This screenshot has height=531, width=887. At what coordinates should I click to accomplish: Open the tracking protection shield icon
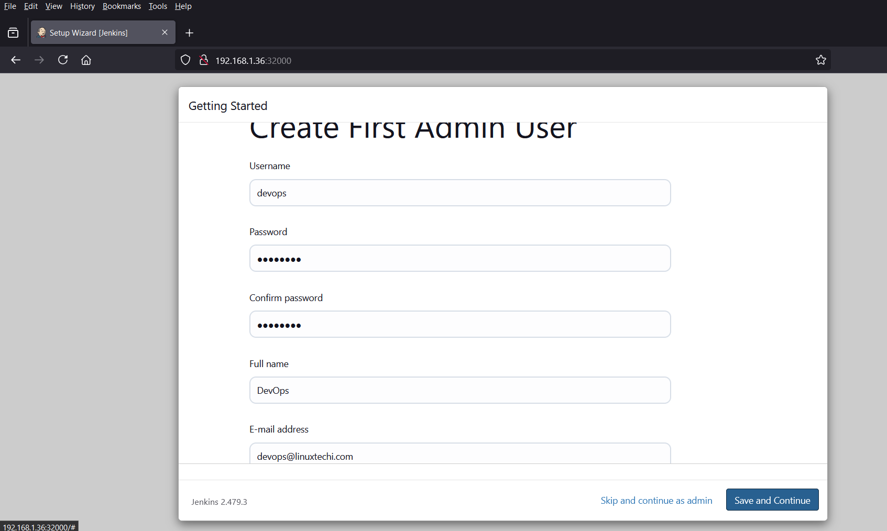coord(185,60)
